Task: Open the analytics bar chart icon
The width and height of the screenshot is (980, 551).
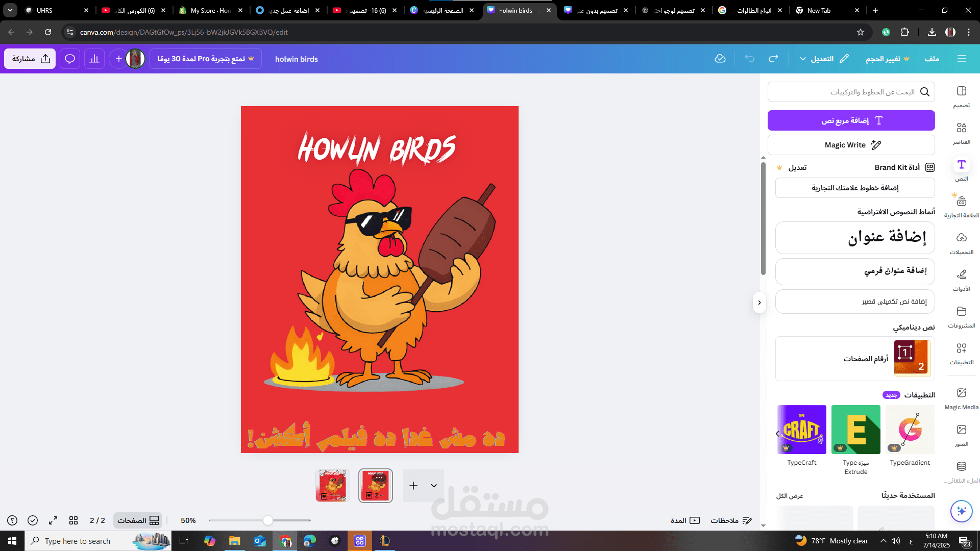Action: point(94,59)
